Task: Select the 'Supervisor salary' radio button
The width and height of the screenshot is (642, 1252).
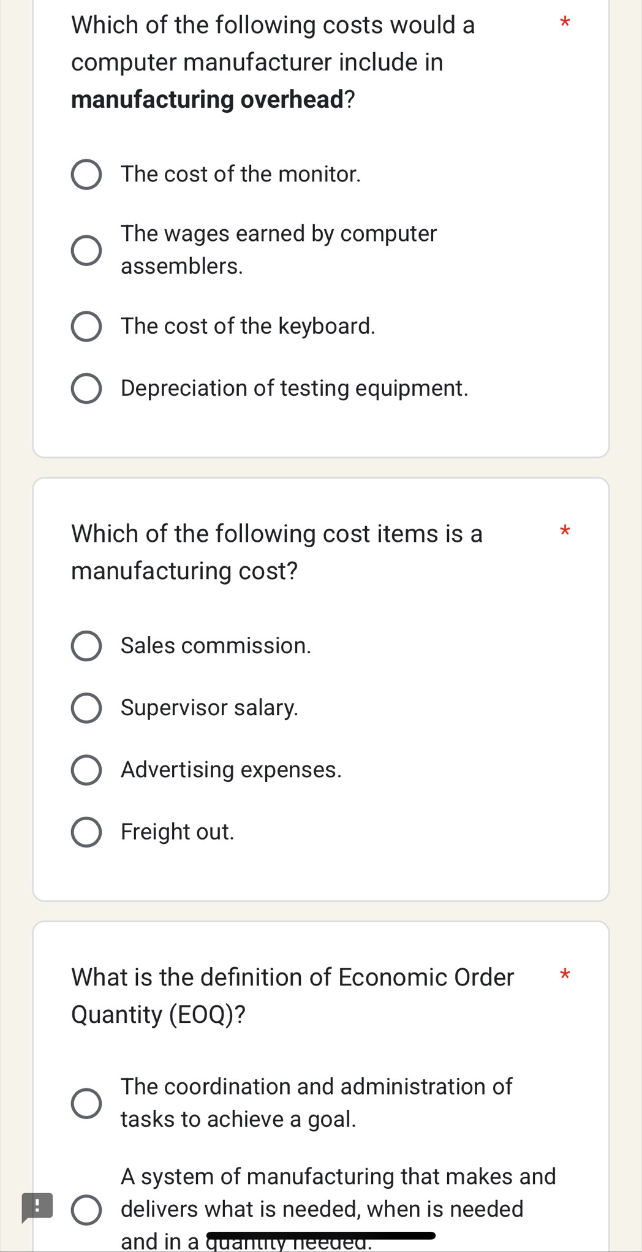Action: (86, 708)
